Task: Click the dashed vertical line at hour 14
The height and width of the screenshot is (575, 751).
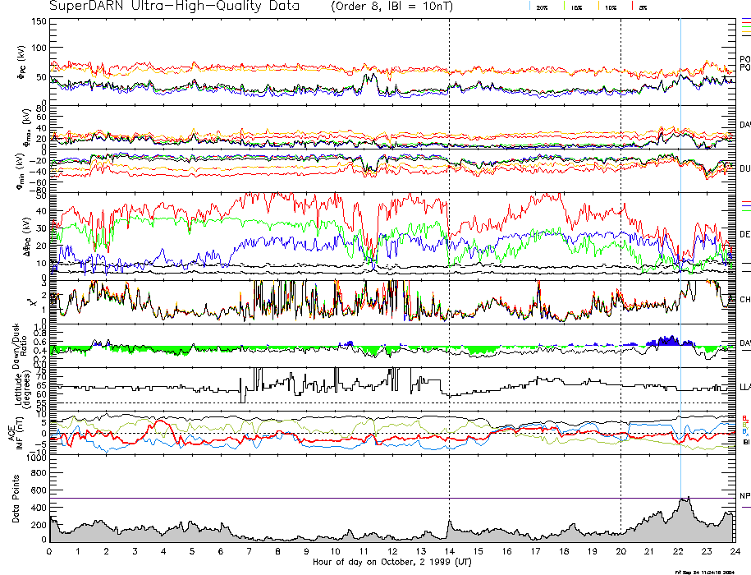Action: click(x=449, y=246)
